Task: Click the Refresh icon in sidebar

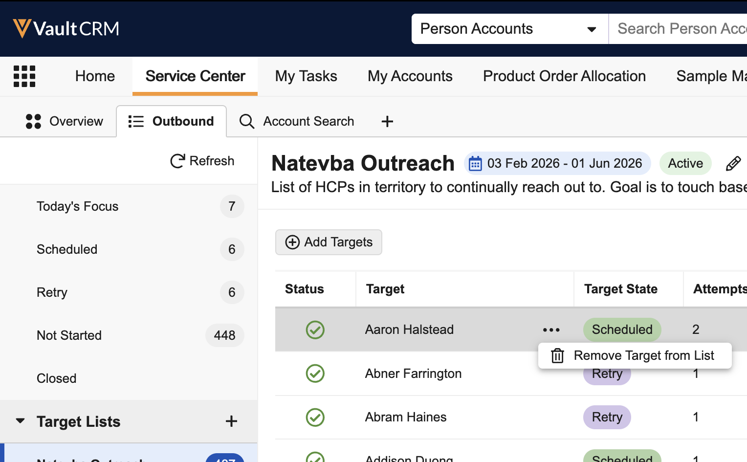Action: point(177,161)
